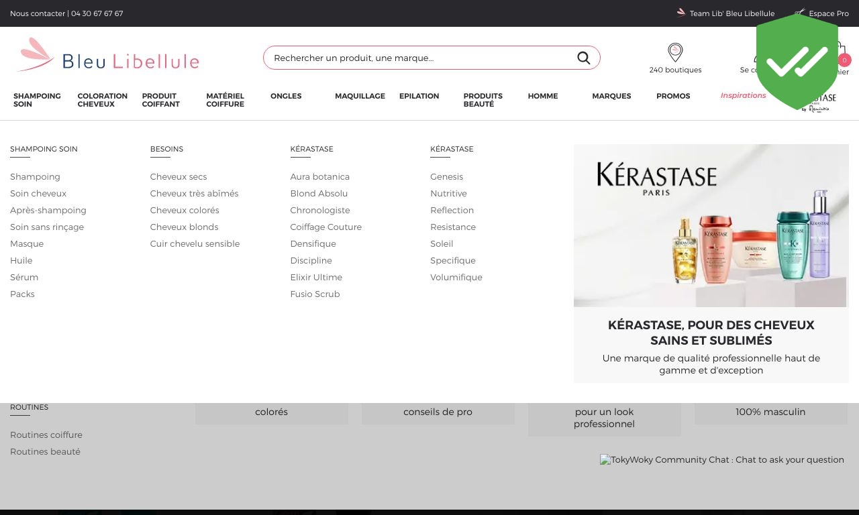Open the TokyWoky Community Chat
Image resolution: width=859 pixels, height=515 pixels.
tap(722, 459)
